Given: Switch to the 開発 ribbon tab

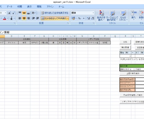Looking at the screenshot, I should click(39, 7).
